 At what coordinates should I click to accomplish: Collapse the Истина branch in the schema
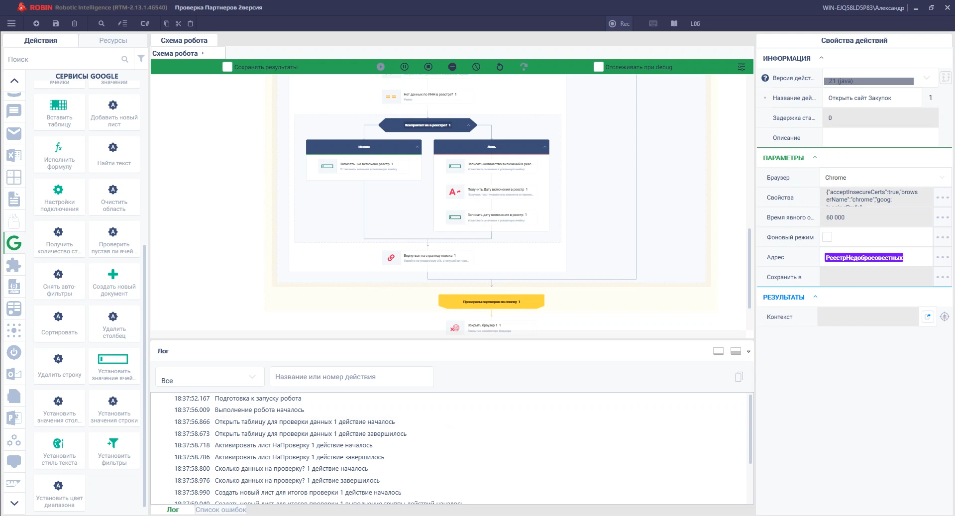click(x=417, y=147)
